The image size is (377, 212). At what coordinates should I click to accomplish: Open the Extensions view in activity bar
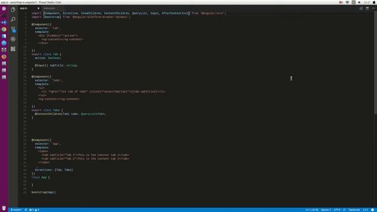point(13,49)
